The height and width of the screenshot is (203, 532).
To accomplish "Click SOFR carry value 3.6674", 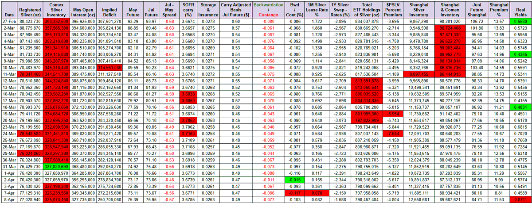I will pyautogui.click(x=188, y=21).
